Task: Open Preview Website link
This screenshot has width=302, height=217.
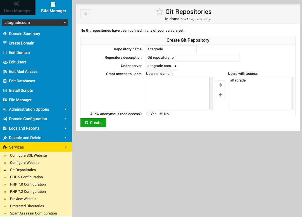Action: tap(23, 199)
